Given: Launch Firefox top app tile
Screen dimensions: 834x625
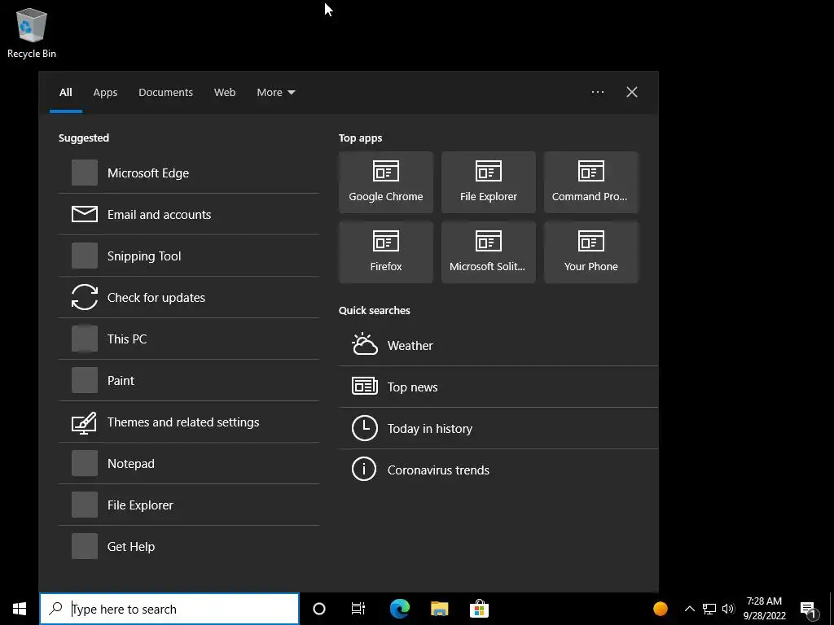Looking at the screenshot, I should (x=386, y=252).
